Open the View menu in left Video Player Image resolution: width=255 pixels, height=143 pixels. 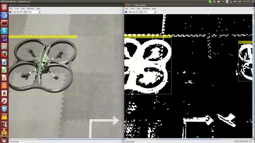23,8
